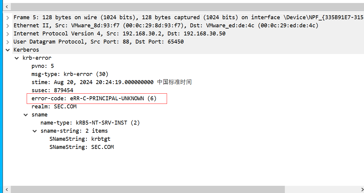Select the error-code PRINCIPAL-UNKNOWN line

[94, 98]
